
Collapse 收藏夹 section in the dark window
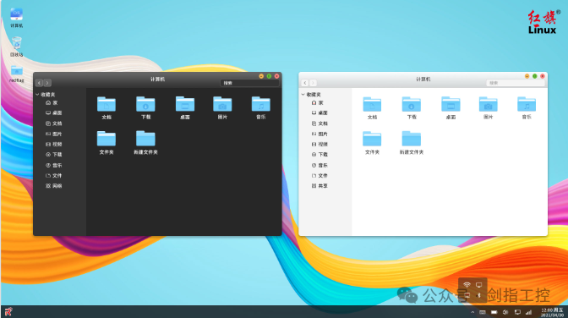pos(37,94)
